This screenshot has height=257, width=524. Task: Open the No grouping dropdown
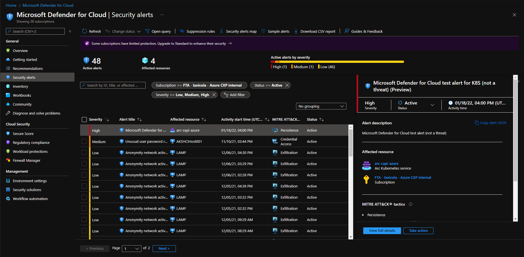(x=321, y=106)
